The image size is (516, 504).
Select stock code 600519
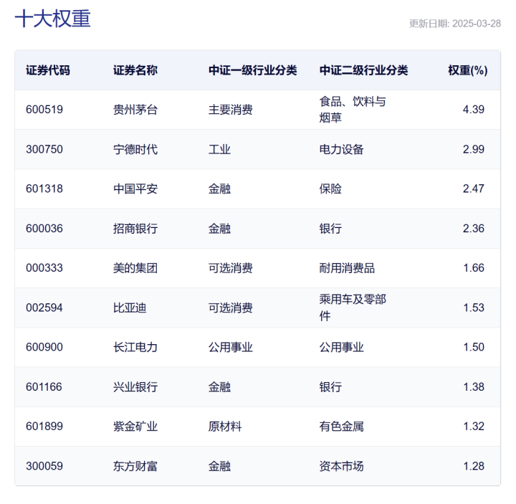[44, 110]
